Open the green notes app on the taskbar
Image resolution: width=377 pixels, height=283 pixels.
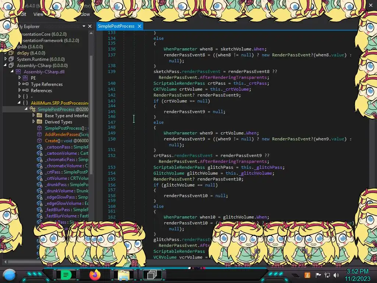click(66, 275)
